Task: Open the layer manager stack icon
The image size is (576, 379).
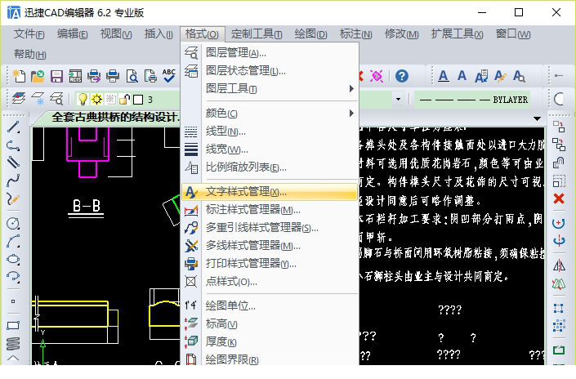Action: pyautogui.click(x=19, y=99)
